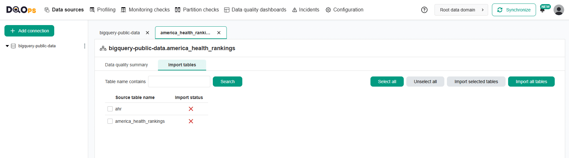This screenshot has height=158, width=569.
Task: Click the Partition checks icon
Action: point(178,10)
